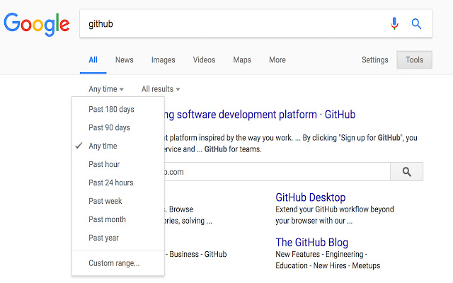Open the Settings menu
Image resolution: width=453 pixels, height=283 pixels.
coord(375,60)
